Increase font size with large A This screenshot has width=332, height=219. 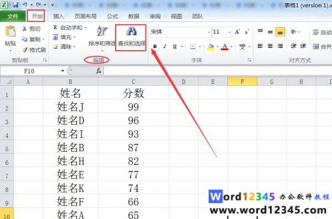(x=237, y=32)
